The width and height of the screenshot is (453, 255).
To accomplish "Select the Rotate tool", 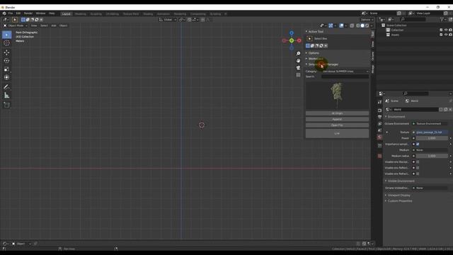I will coord(6,61).
